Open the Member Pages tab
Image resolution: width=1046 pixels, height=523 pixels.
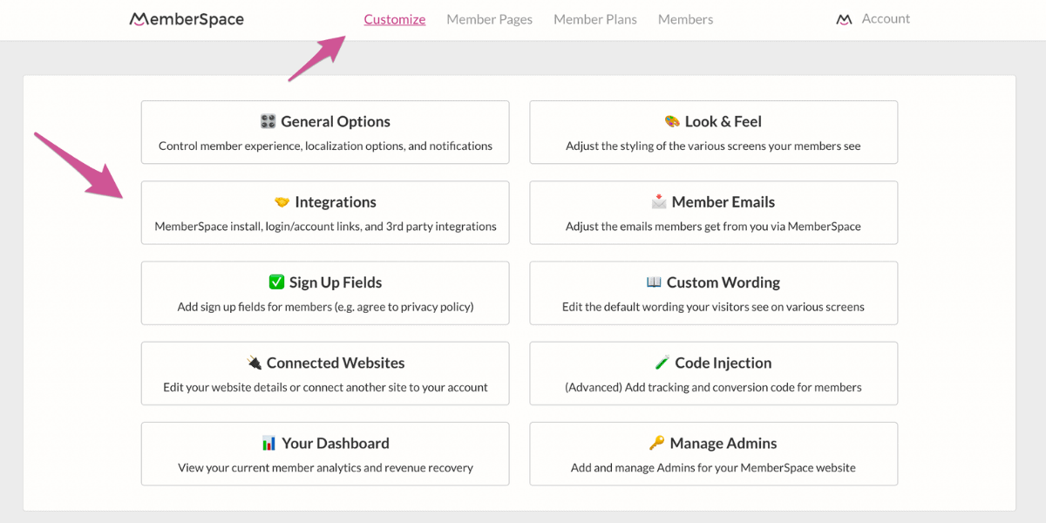coord(489,19)
